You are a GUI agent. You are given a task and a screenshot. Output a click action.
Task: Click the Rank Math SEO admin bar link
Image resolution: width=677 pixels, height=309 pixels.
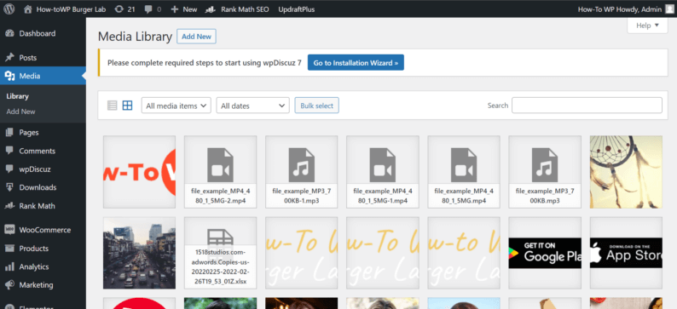[245, 9]
